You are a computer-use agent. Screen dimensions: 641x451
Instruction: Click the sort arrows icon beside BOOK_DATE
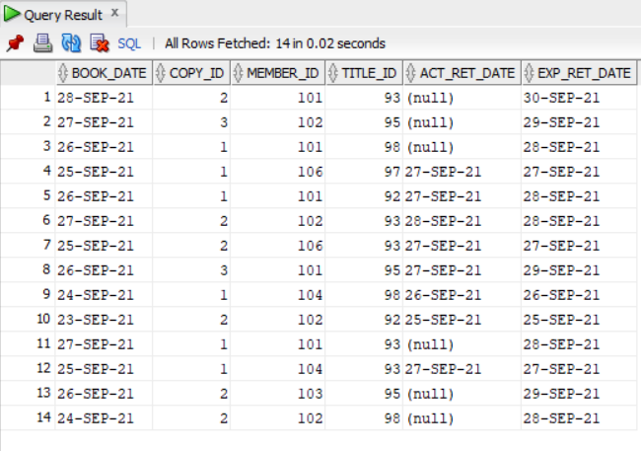point(62,73)
